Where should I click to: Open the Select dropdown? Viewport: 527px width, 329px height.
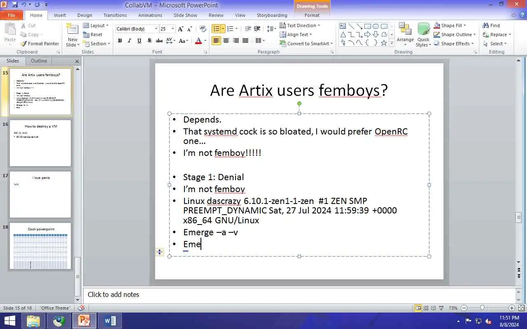point(495,44)
